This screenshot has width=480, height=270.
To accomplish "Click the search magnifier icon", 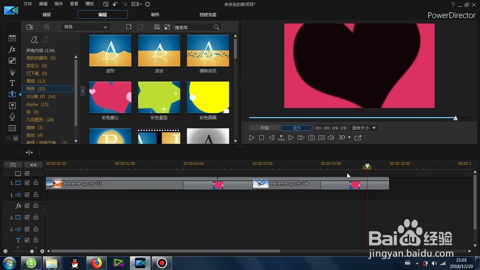I will click(216, 27).
